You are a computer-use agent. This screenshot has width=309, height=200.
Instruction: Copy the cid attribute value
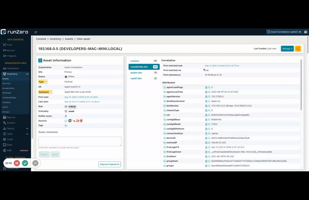(206, 115)
